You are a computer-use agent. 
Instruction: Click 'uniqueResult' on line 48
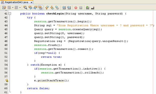113,41
